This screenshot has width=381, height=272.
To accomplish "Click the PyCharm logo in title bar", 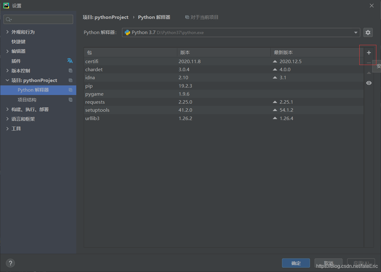I will (6, 5).
